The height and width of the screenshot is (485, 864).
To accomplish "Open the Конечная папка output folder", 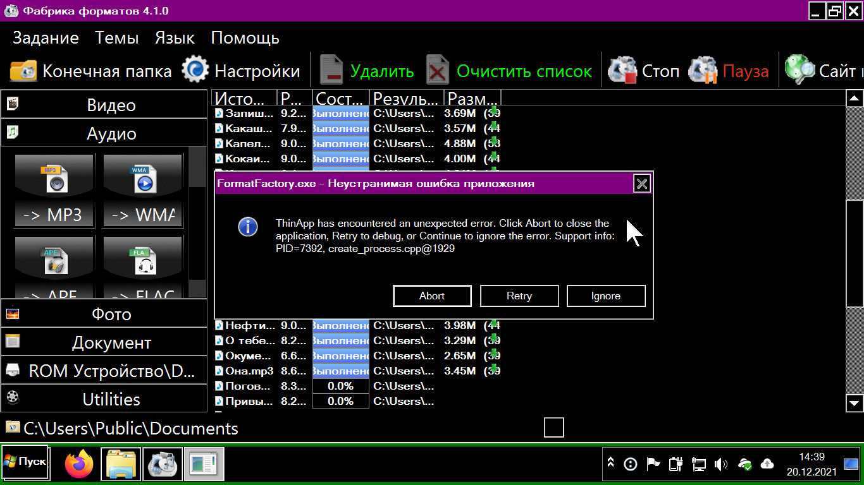I will pos(91,71).
